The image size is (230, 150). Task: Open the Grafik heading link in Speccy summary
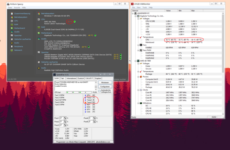point(44,39)
